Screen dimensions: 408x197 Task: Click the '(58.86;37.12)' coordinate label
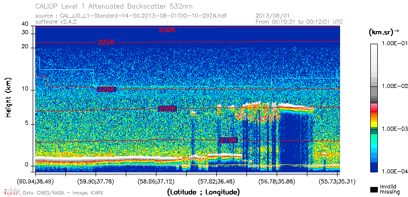point(156,181)
